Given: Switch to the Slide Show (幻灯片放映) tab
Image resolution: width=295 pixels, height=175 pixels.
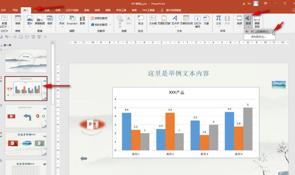Looking at the screenshot, I should coord(72,10).
